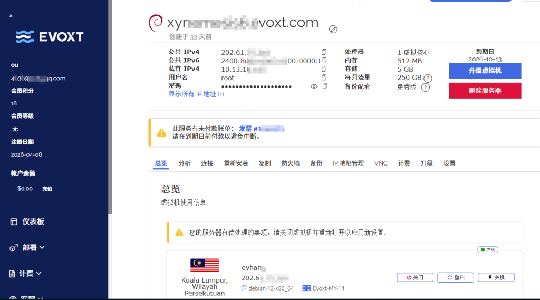Screen dimensions: 540x300
Task: Click the debian-12-x86_64 OS icon
Action: pos(244,288)
